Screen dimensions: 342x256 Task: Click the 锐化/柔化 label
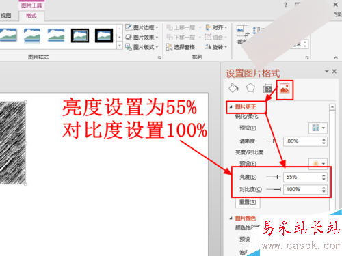pos(247,117)
